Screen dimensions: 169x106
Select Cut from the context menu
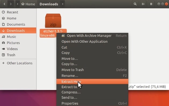[92, 47]
